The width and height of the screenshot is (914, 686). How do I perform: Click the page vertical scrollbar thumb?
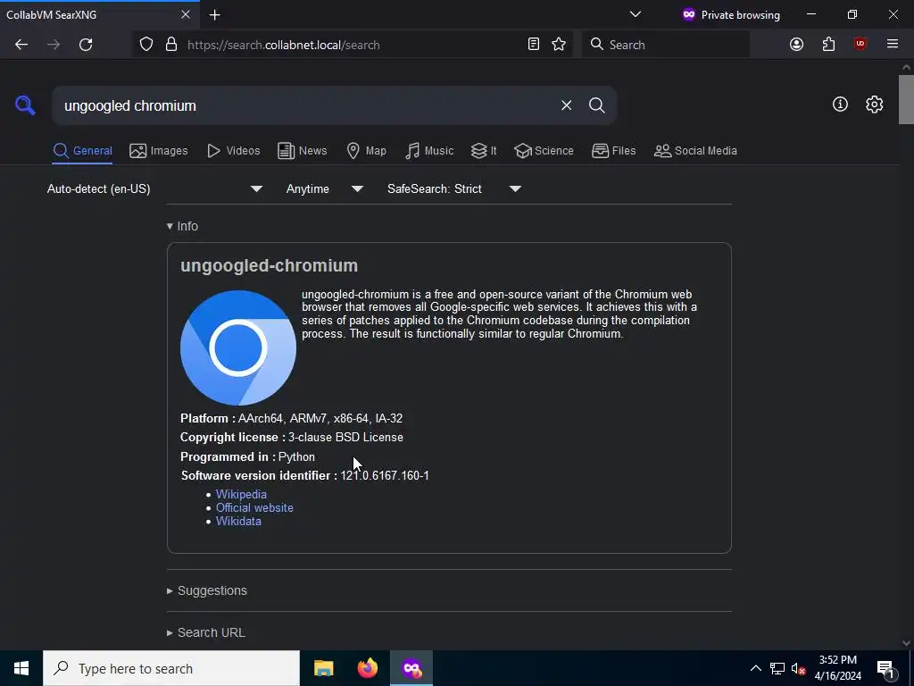click(x=906, y=99)
